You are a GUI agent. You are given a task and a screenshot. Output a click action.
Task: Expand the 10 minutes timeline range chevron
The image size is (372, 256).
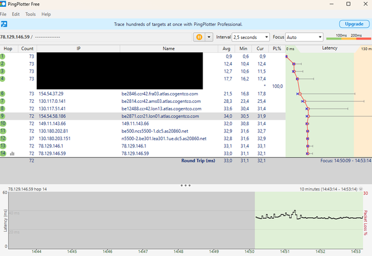click(361, 189)
